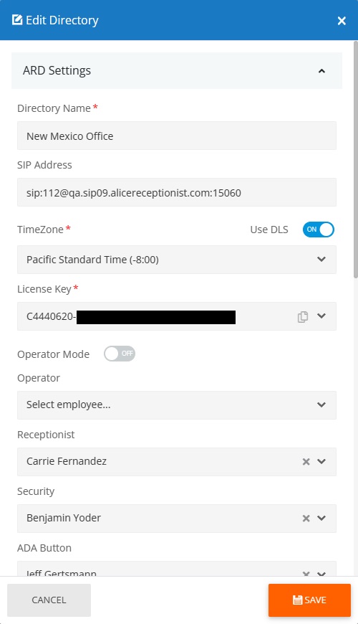Viewport: 358px width, 624px height.
Task: Click the floppy disk icon on Save
Action: pyautogui.click(x=297, y=600)
